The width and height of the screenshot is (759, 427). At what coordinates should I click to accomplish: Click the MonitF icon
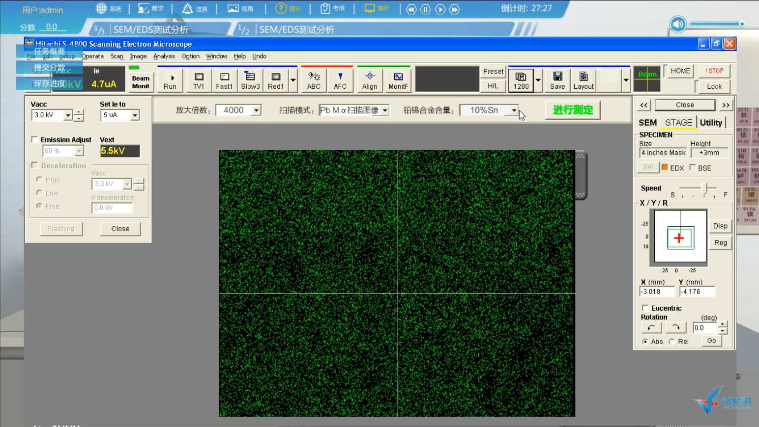click(398, 81)
